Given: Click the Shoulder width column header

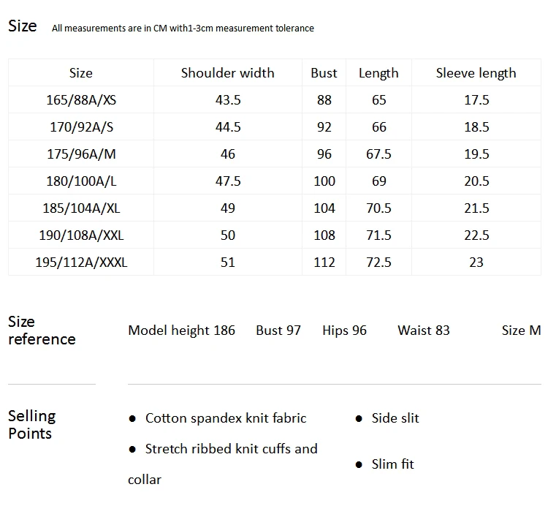Looking at the screenshot, I should point(227,72).
